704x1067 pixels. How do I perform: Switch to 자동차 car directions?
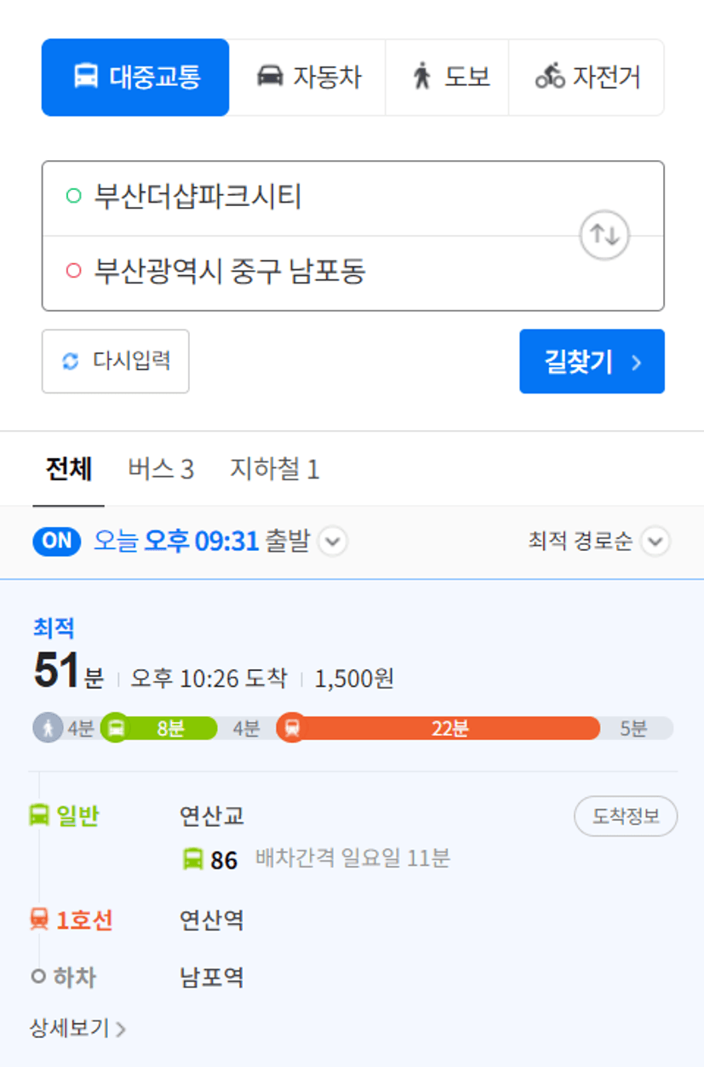point(307,77)
